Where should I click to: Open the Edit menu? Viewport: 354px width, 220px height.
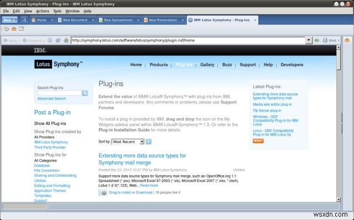(16, 11)
